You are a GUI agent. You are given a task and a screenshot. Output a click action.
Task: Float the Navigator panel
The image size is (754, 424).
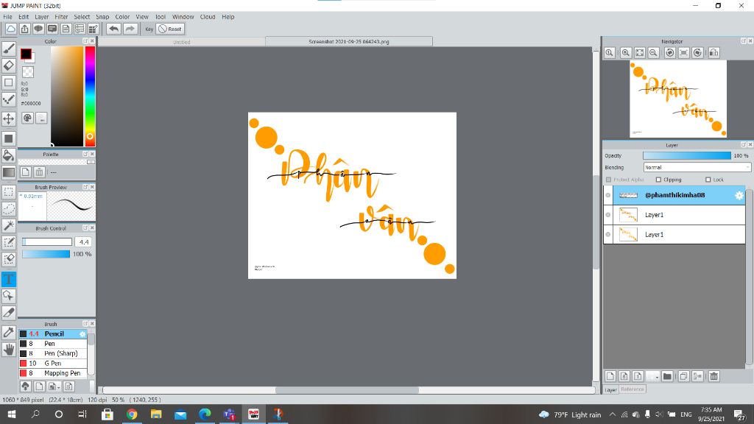tap(744, 41)
